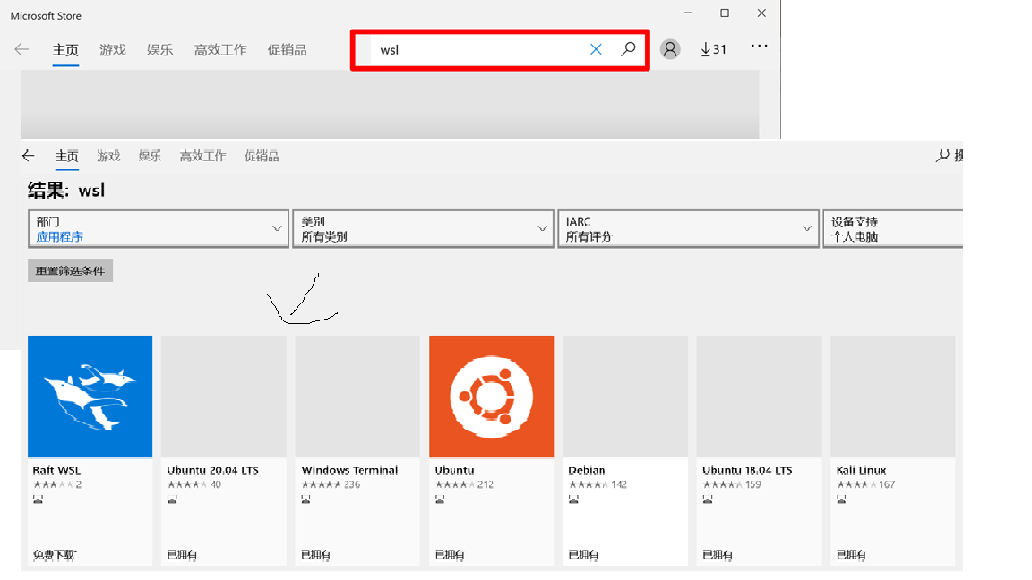Click 已拥有 under Windows Terminal
The image size is (1032, 580).
click(316, 556)
